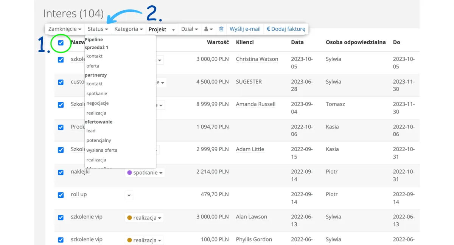The width and height of the screenshot is (454, 245).
Task: Select realizacja under ofertowanie
Action: tap(96, 160)
